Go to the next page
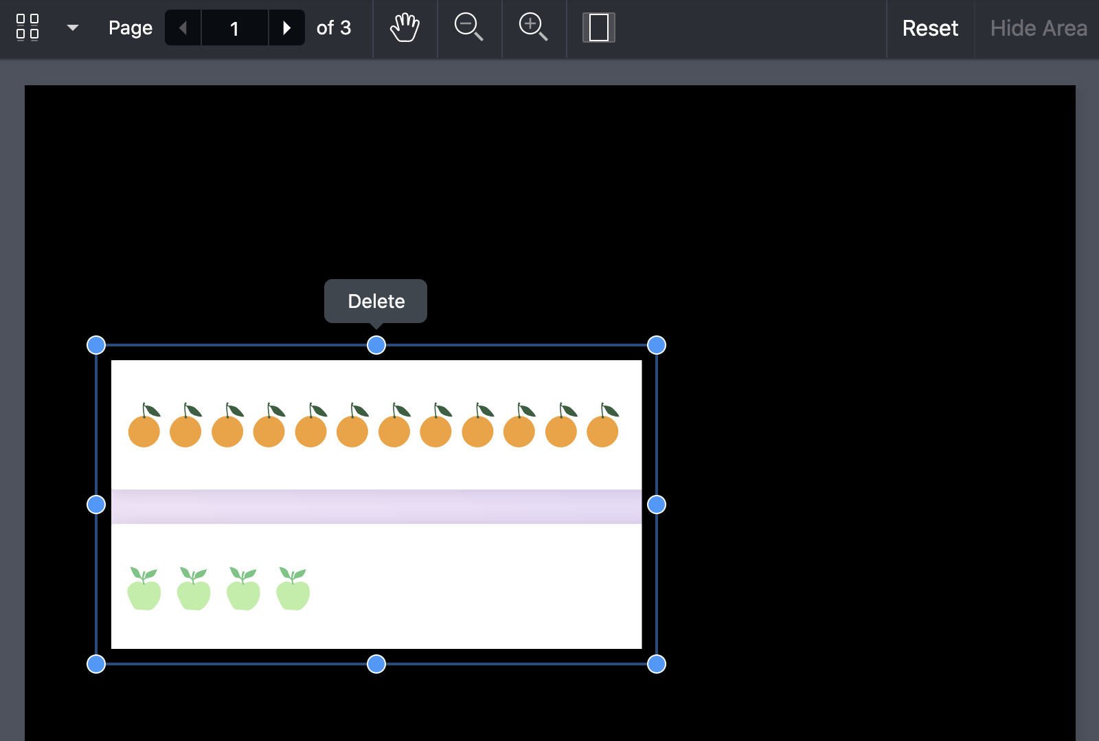Screen dimensions: 1099x741 pos(286,27)
